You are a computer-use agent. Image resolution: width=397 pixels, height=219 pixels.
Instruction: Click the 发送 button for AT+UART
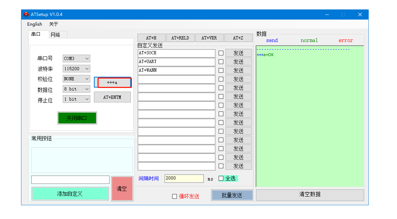(x=238, y=62)
